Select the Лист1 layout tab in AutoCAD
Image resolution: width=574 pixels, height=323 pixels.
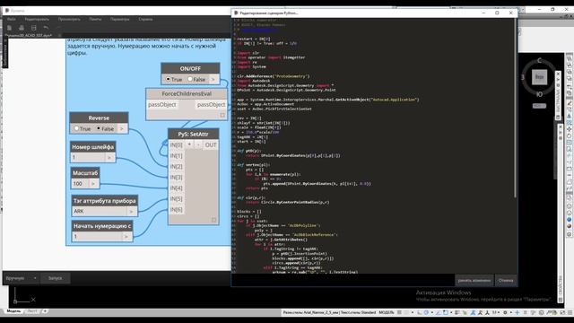tap(32, 311)
